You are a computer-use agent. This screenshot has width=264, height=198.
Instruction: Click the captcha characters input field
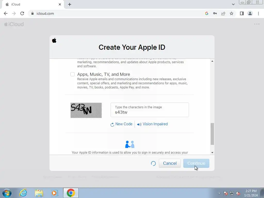(x=150, y=110)
